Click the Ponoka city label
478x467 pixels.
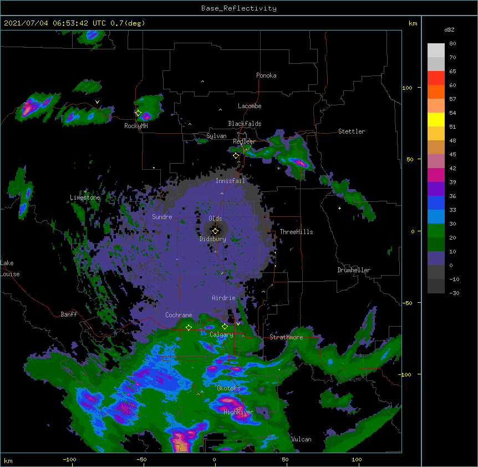click(x=266, y=75)
